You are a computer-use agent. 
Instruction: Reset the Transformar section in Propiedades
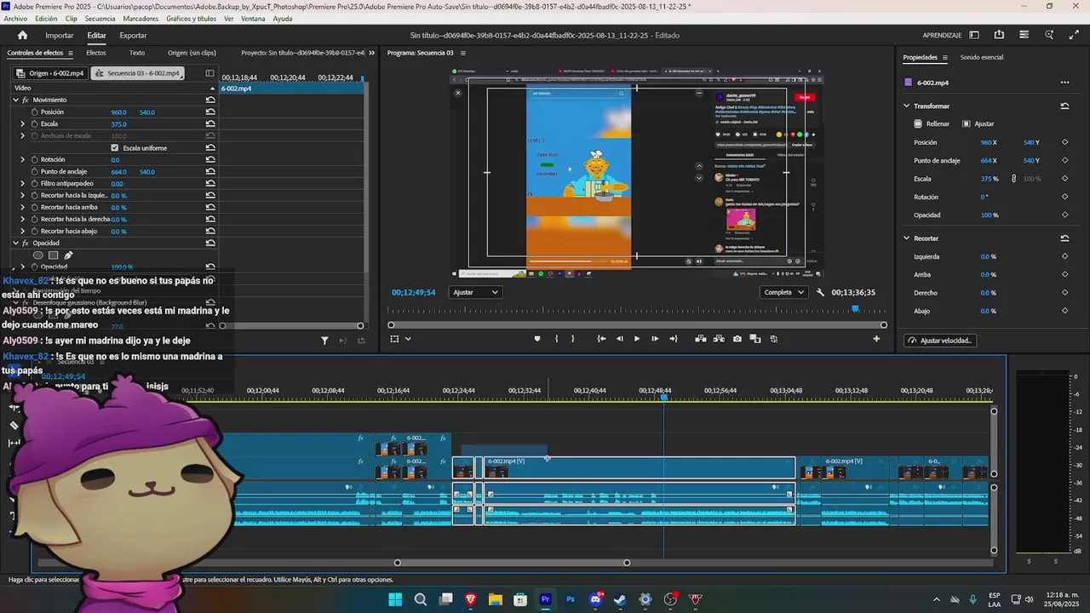(x=1064, y=106)
